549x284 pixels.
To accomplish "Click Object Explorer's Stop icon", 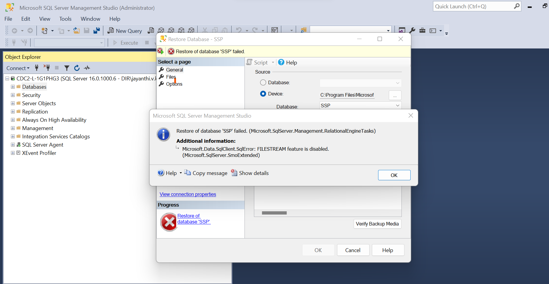I will click(57, 68).
